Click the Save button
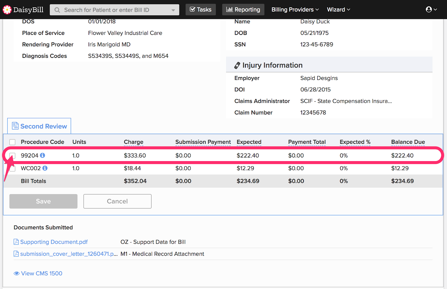 tap(43, 201)
